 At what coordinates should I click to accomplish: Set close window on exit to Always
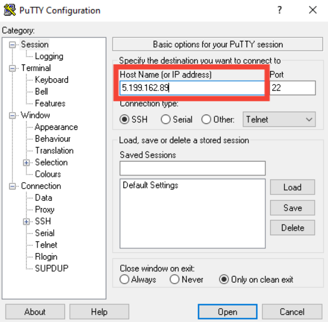point(125,279)
